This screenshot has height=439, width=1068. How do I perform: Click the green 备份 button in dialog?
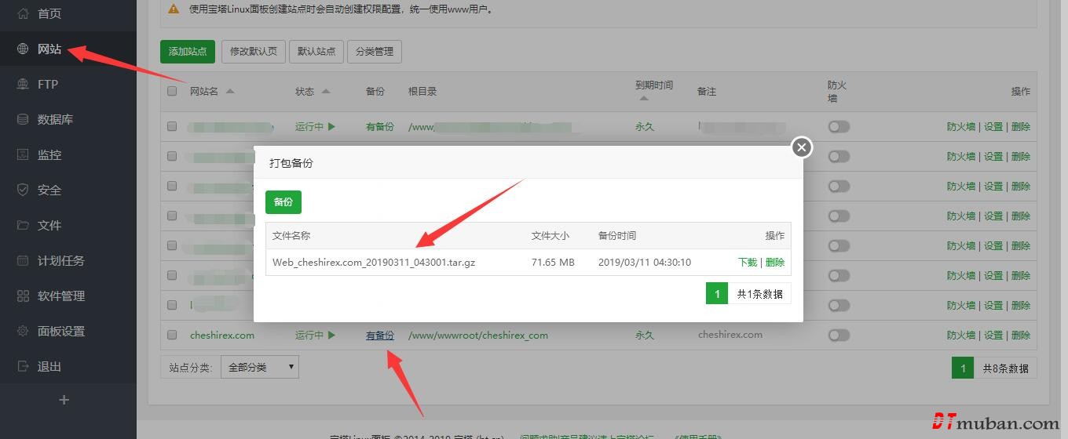pos(283,201)
